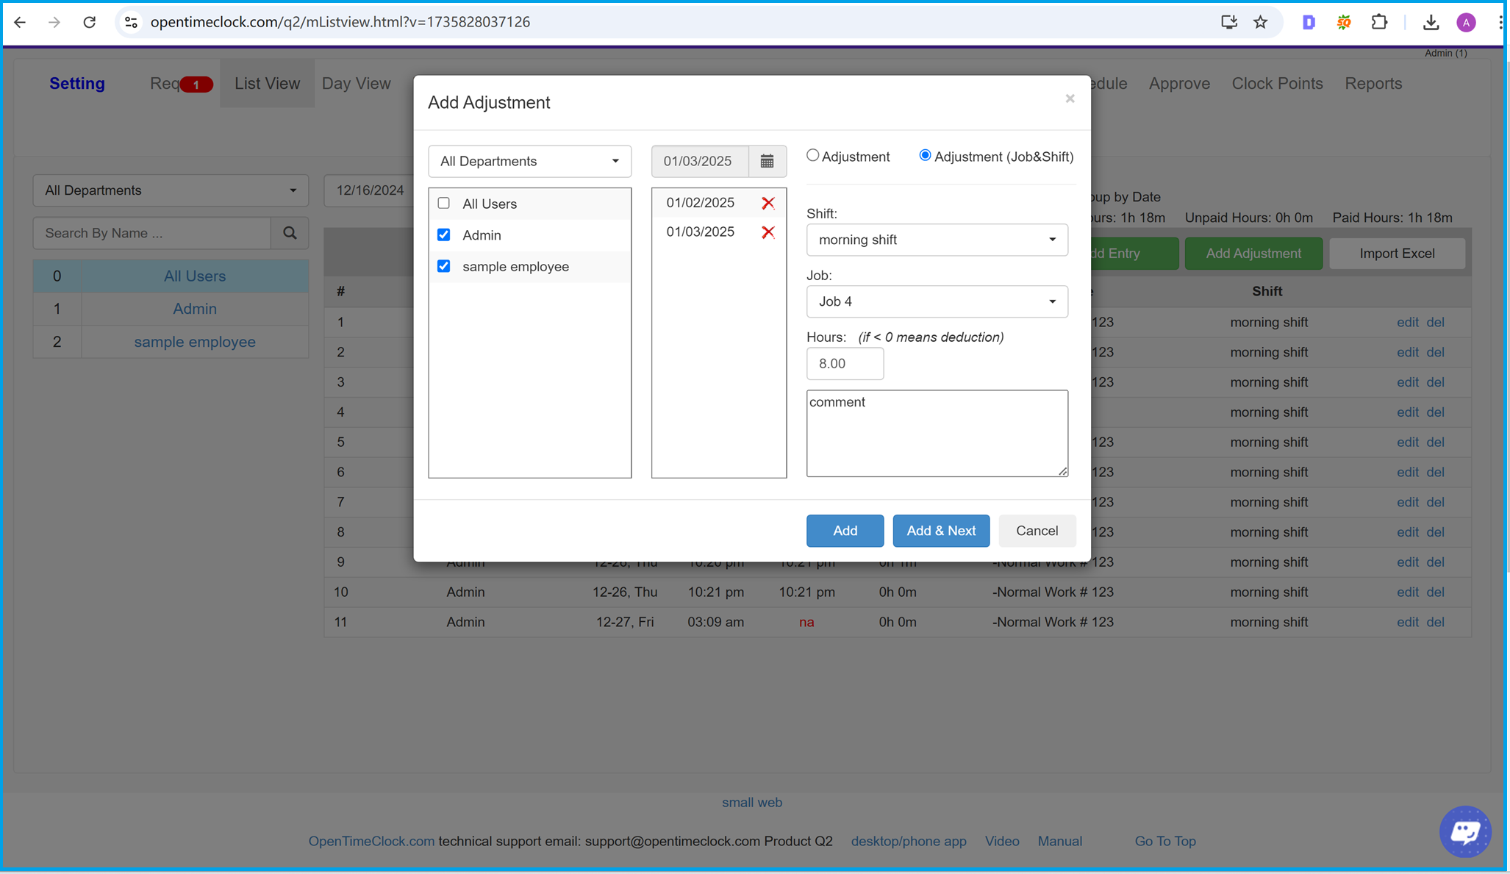
Task: Open browser downloads
Action: pos(1431,22)
